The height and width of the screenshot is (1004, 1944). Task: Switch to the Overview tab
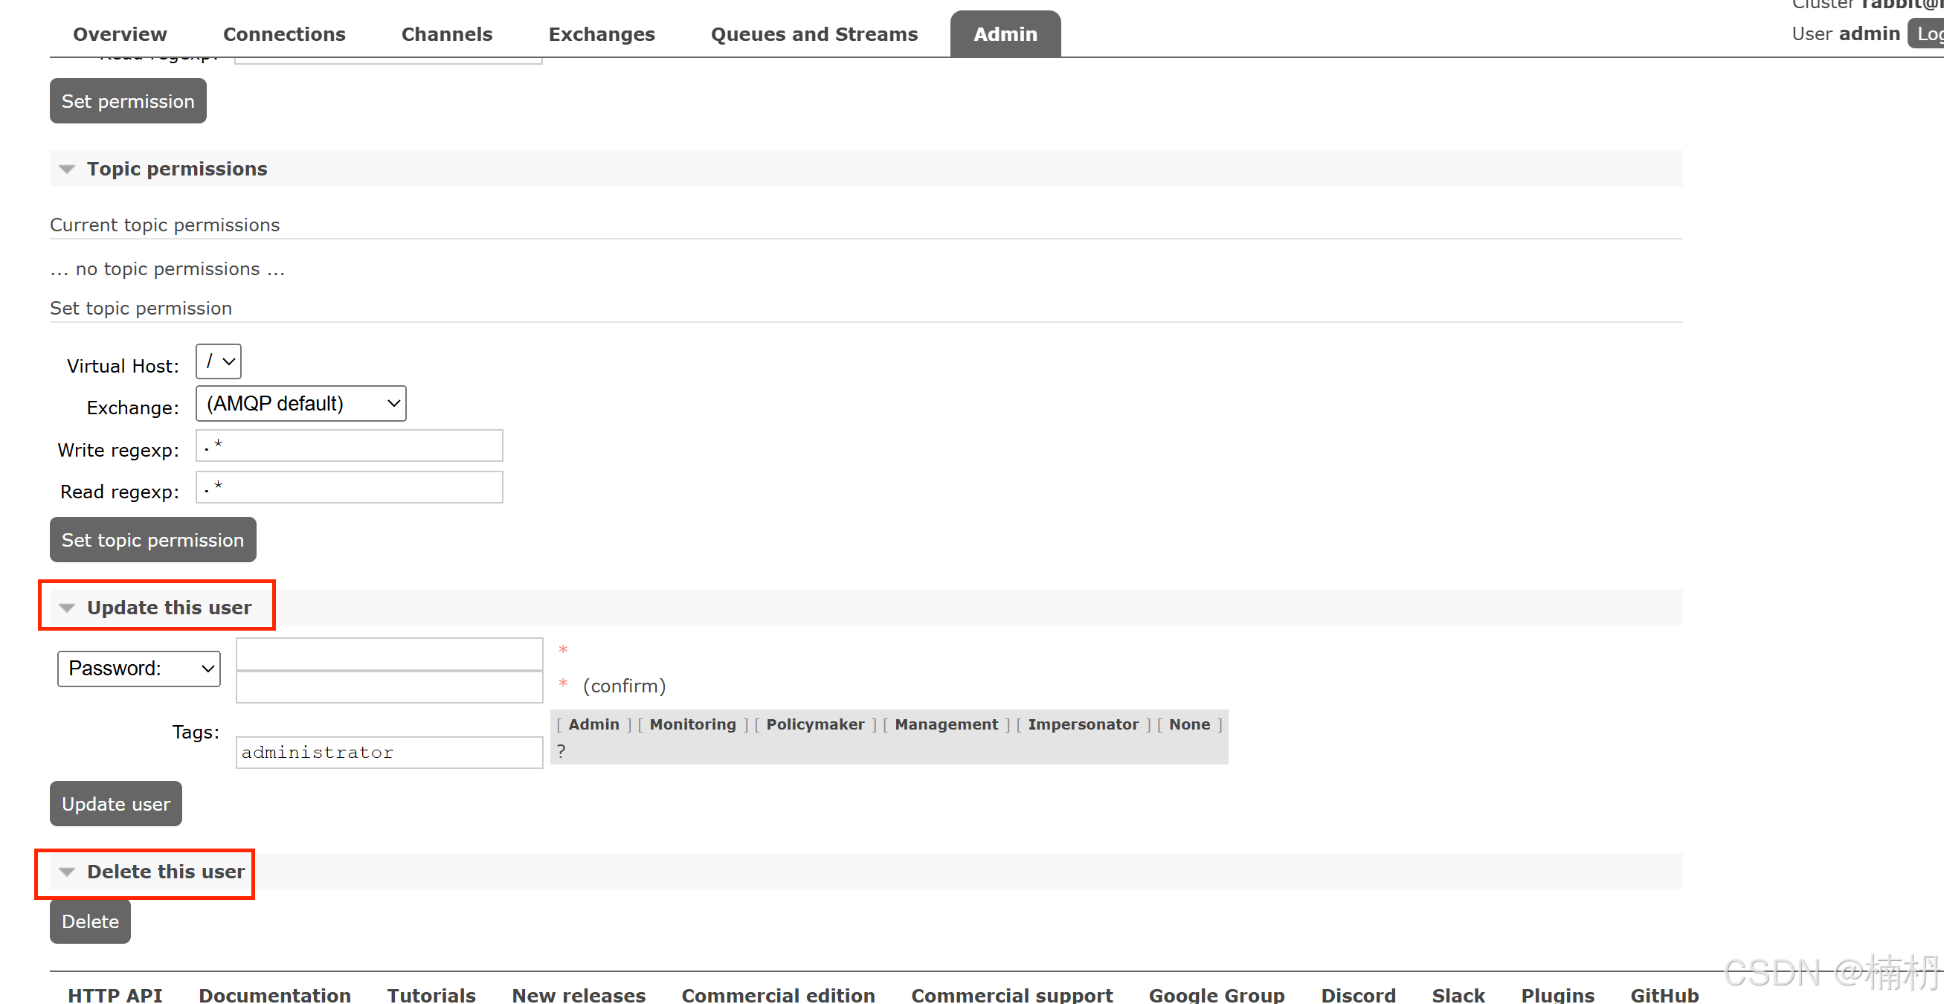pyautogui.click(x=119, y=34)
